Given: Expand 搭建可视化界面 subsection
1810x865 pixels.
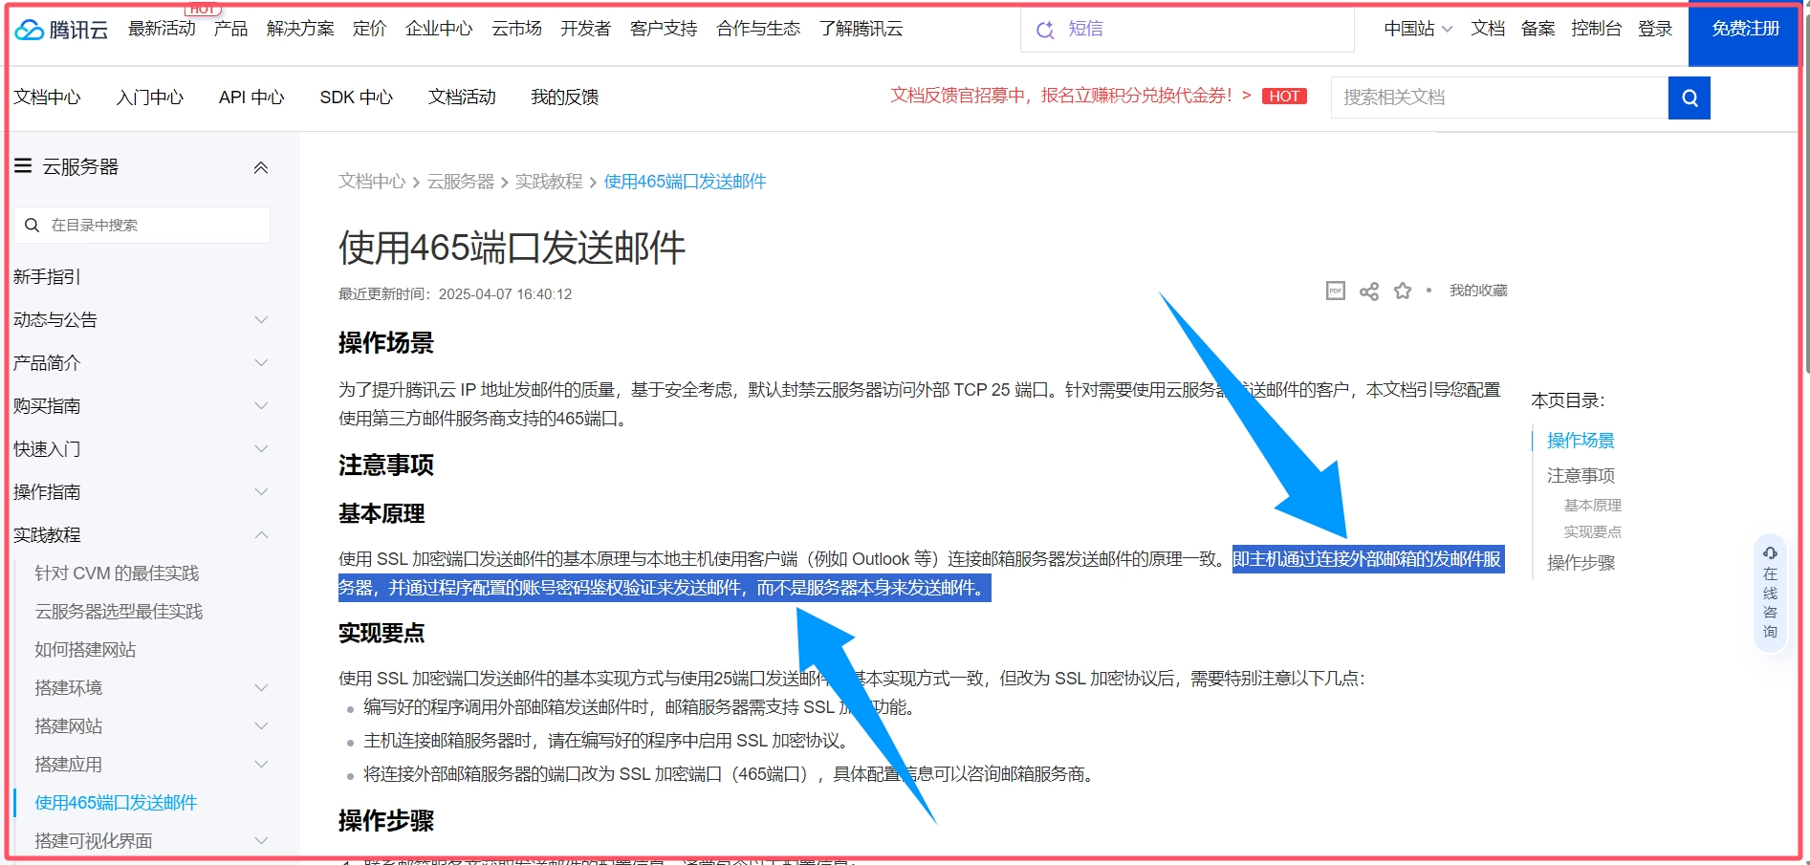Looking at the screenshot, I should click(261, 840).
